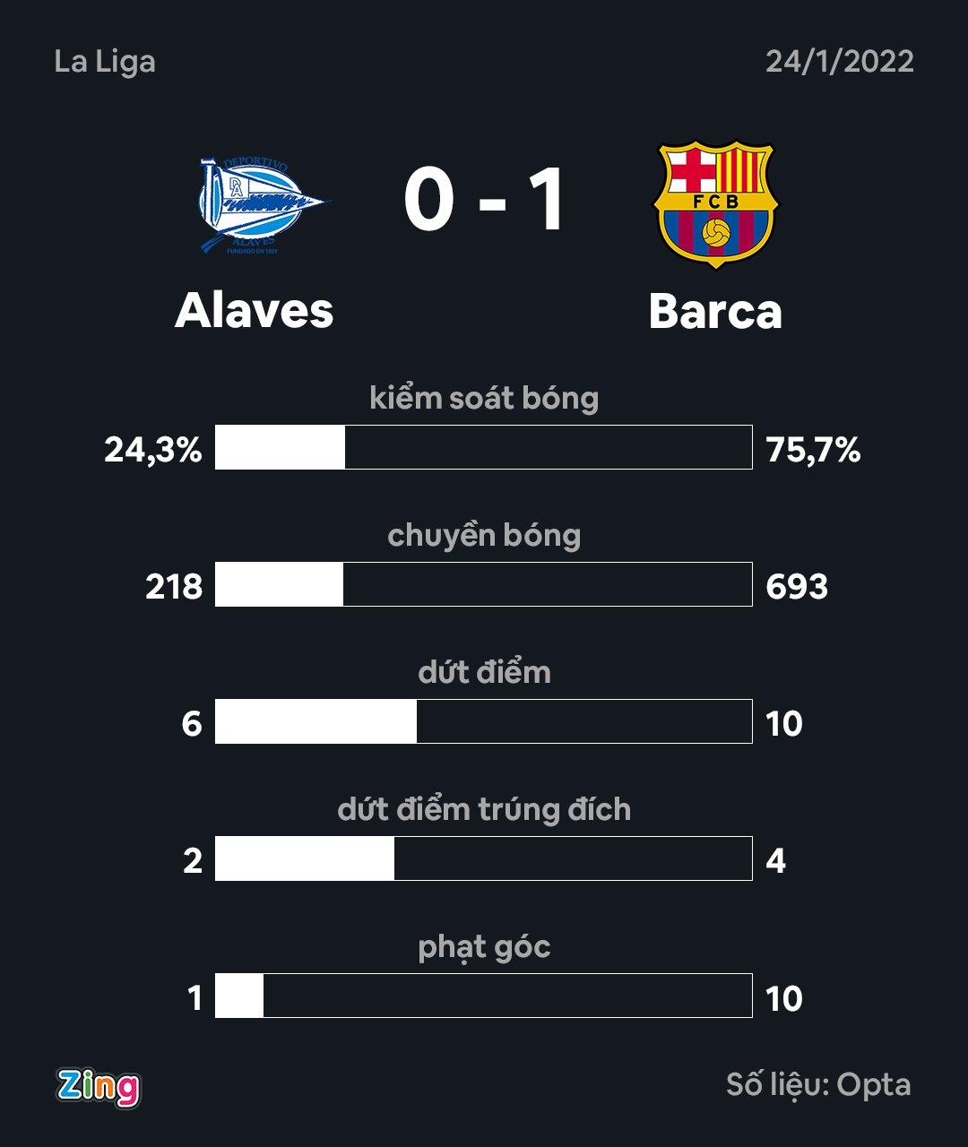
Task: Click the kiểm soát bóng possession bar
Action: [x=483, y=447]
